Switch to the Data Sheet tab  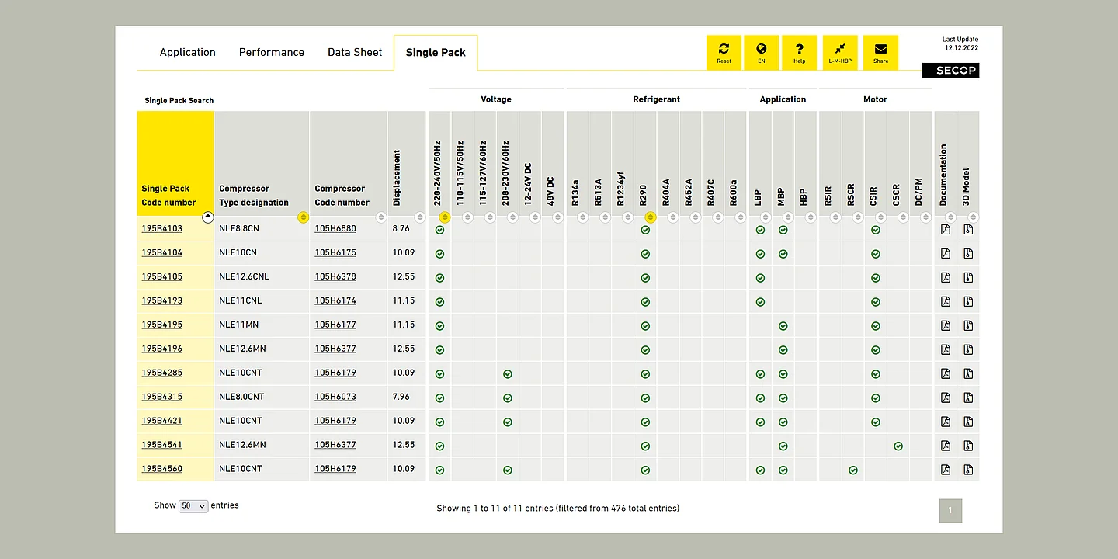click(x=355, y=52)
